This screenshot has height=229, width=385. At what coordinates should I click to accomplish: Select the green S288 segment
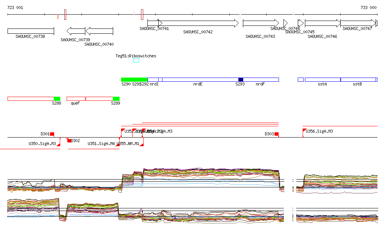click(57, 99)
